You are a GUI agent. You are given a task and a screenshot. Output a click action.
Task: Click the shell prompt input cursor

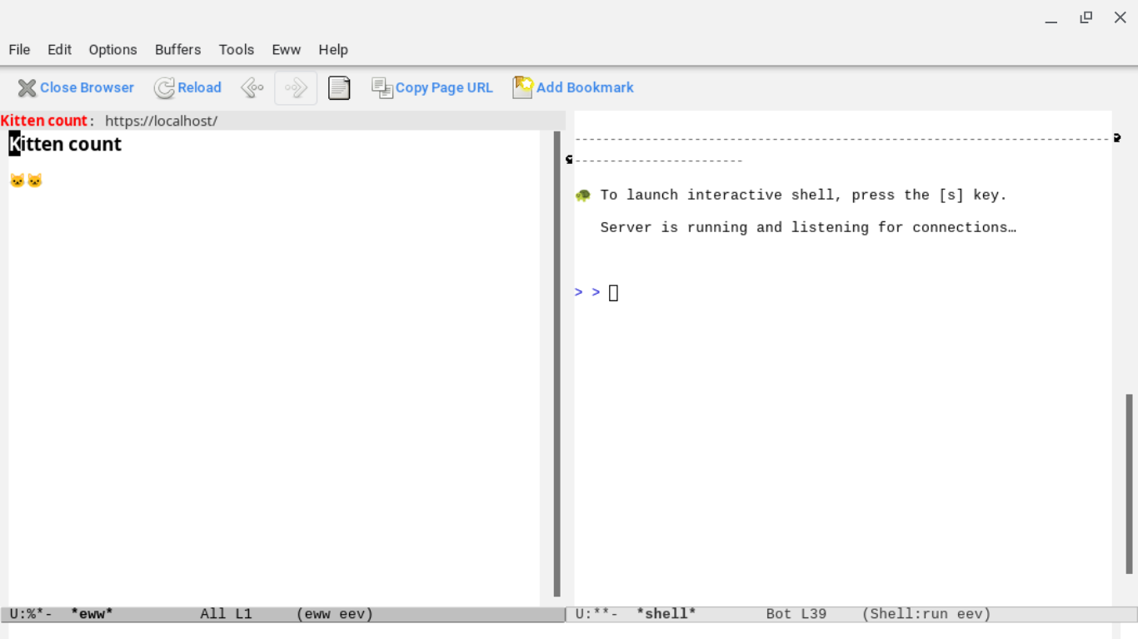pos(613,293)
